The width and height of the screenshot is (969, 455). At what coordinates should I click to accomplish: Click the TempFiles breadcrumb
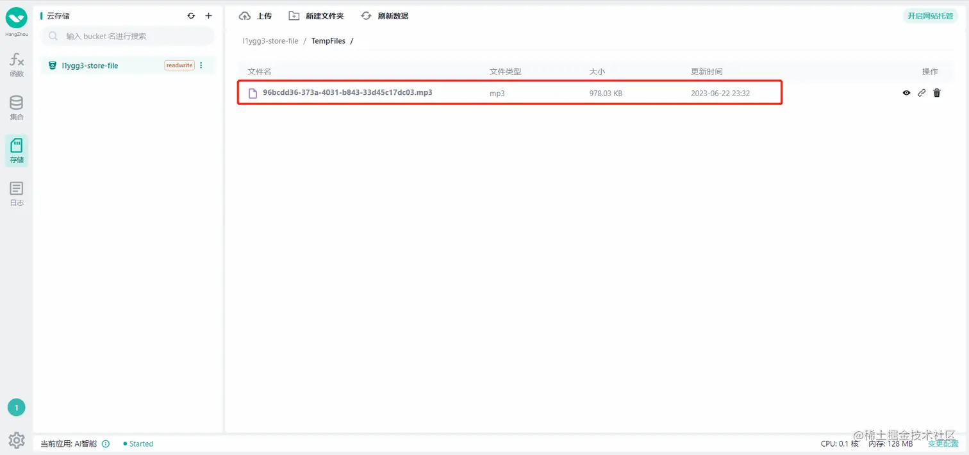pyautogui.click(x=328, y=41)
